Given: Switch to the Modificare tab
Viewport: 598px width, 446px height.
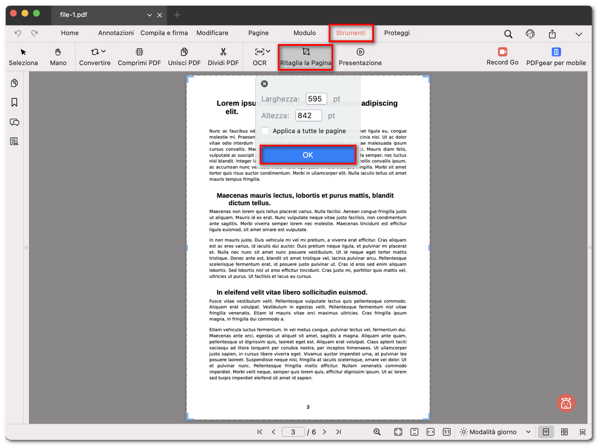Looking at the screenshot, I should coord(212,33).
